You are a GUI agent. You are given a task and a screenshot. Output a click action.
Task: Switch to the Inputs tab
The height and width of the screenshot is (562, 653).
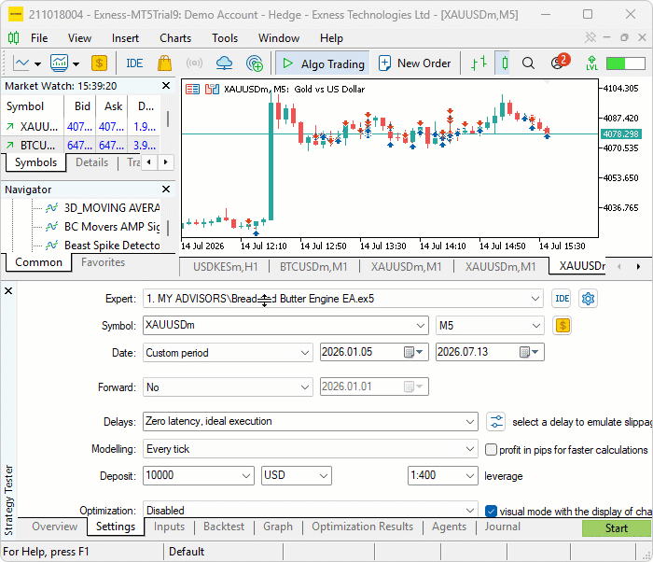pyautogui.click(x=169, y=527)
